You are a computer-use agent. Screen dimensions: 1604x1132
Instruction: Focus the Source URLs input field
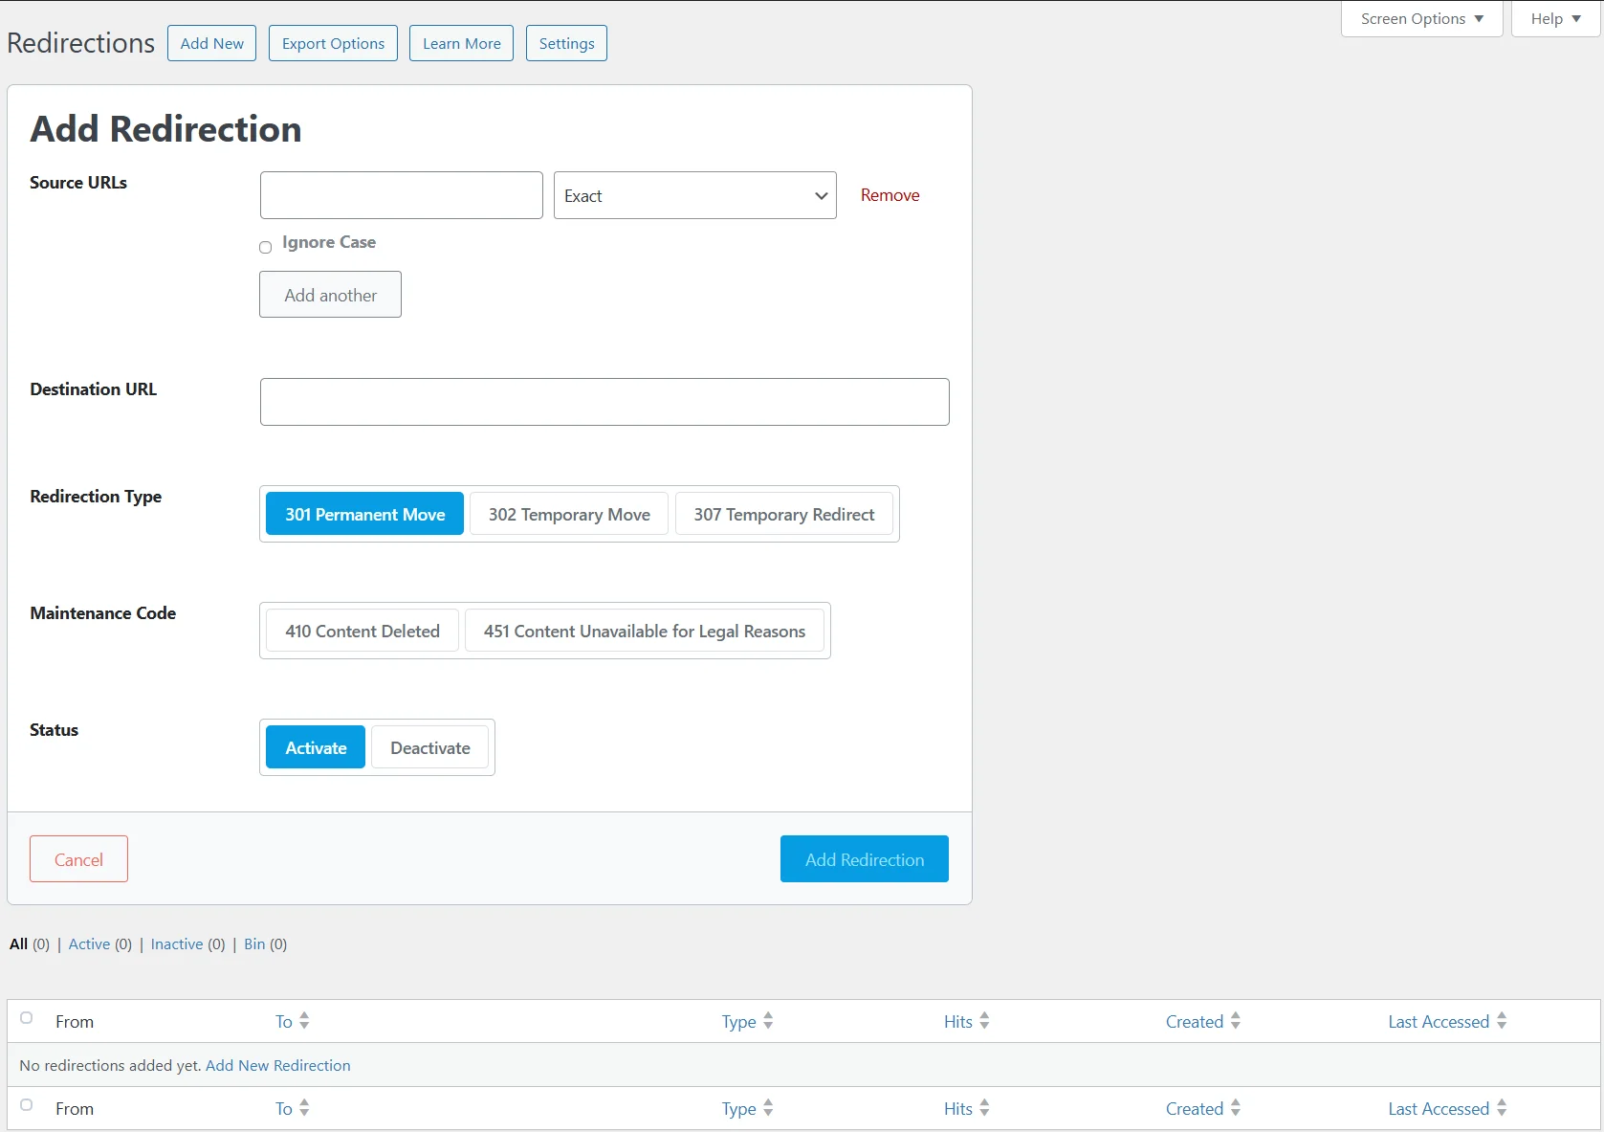pyautogui.click(x=402, y=195)
